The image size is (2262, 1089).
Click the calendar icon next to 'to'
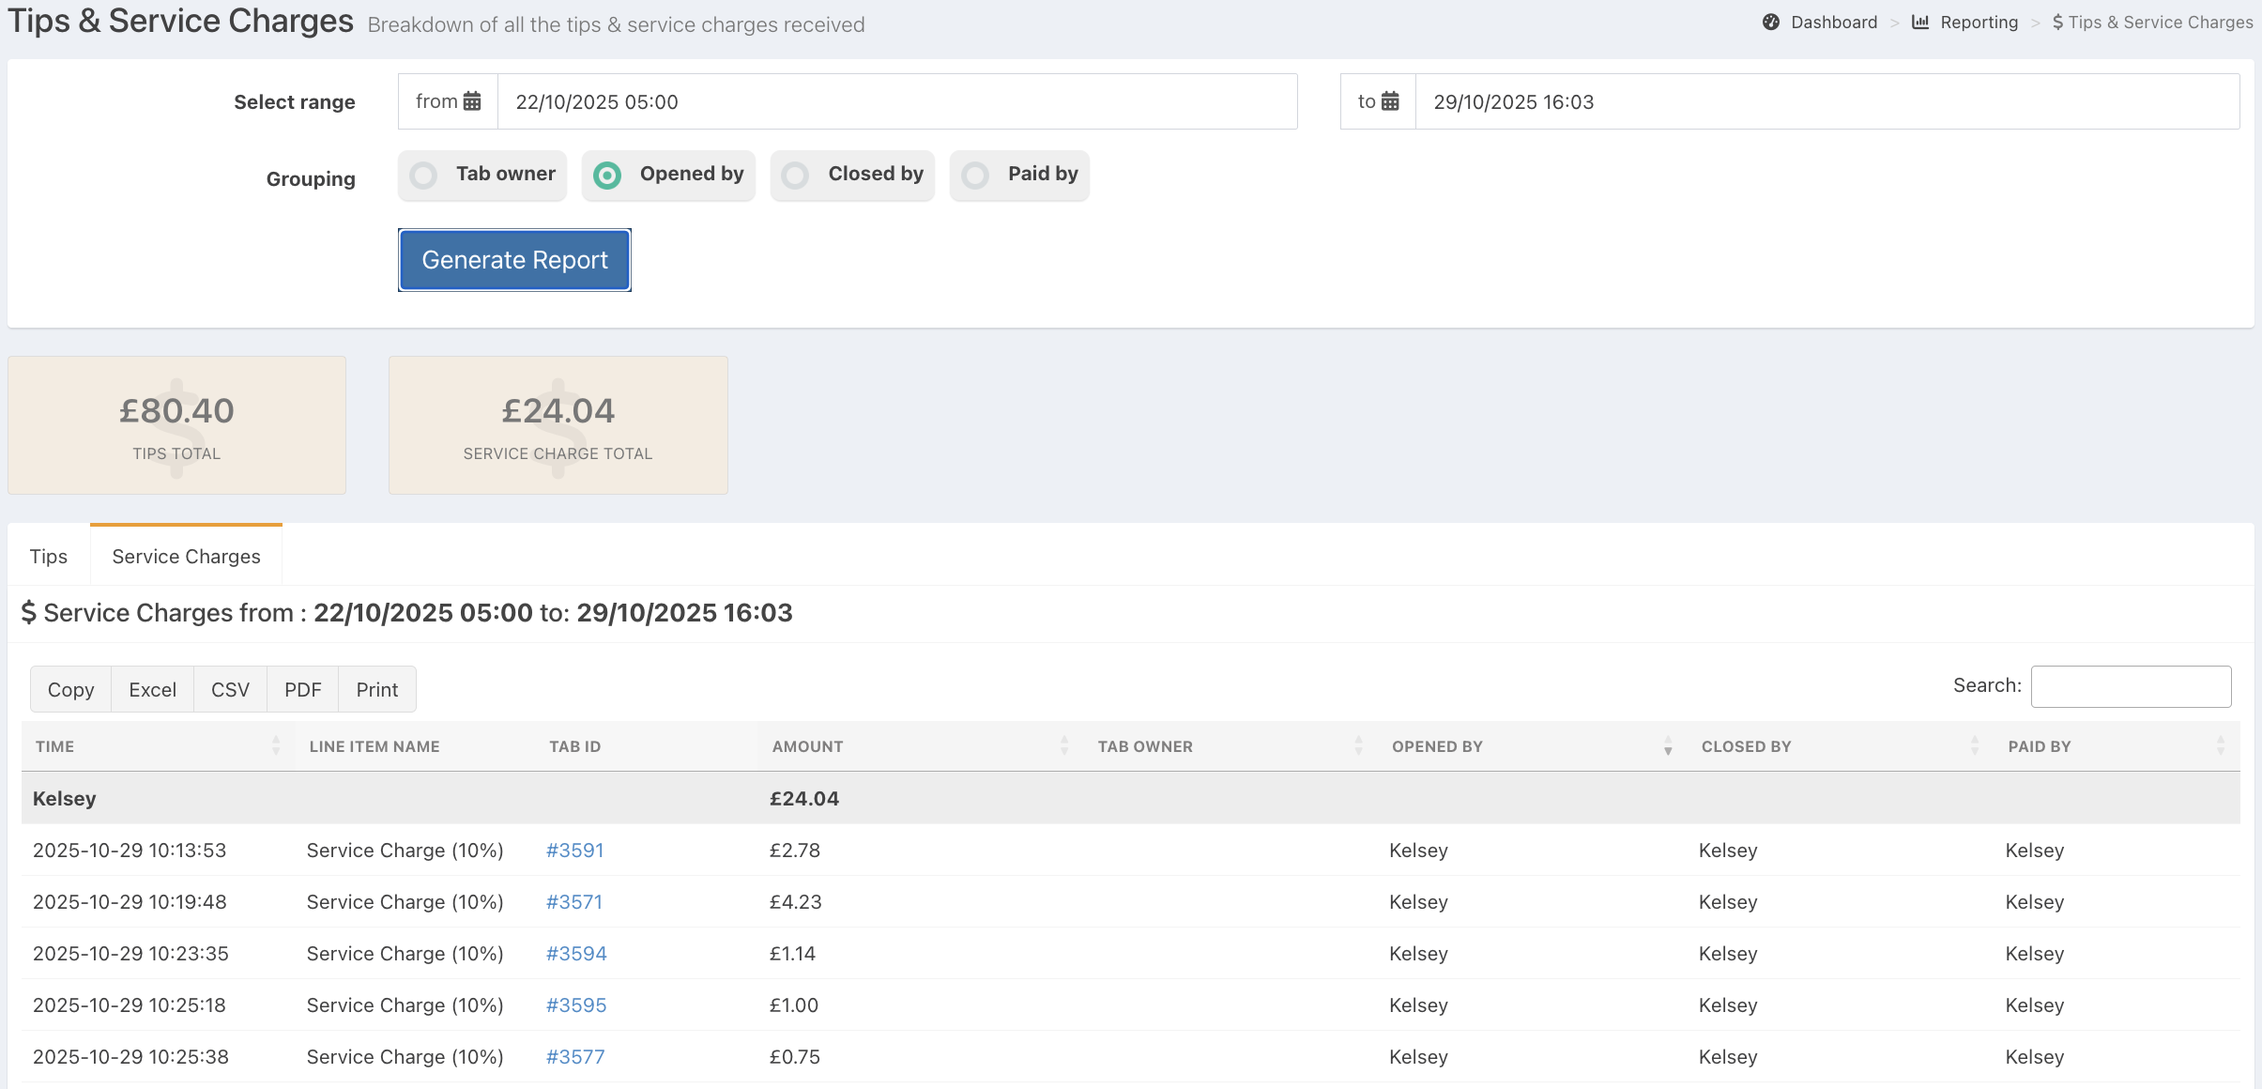pyautogui.click(x=1390, y=101)
